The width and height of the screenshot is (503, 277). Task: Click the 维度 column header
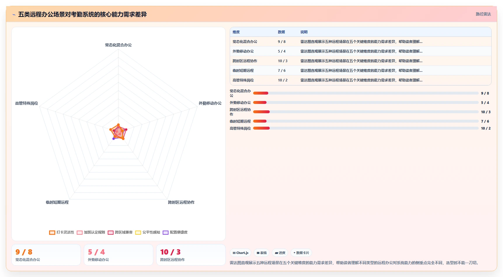click(236, 32)
